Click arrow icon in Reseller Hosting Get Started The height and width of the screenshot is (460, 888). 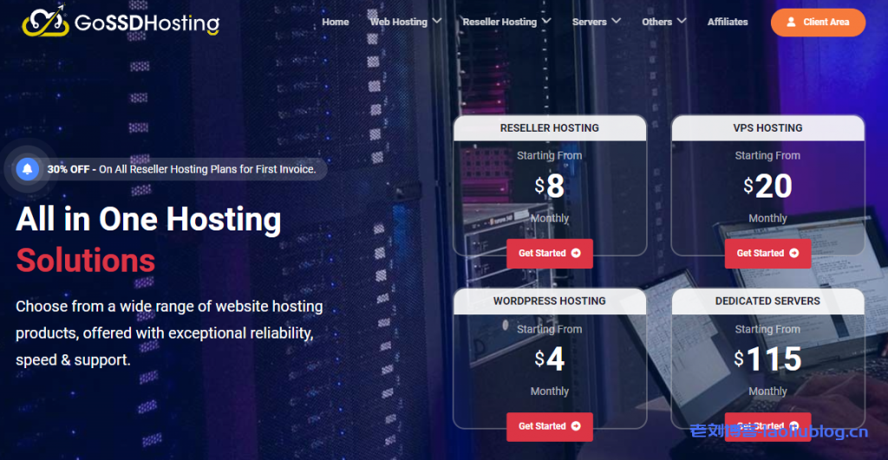tap(576, 253)
